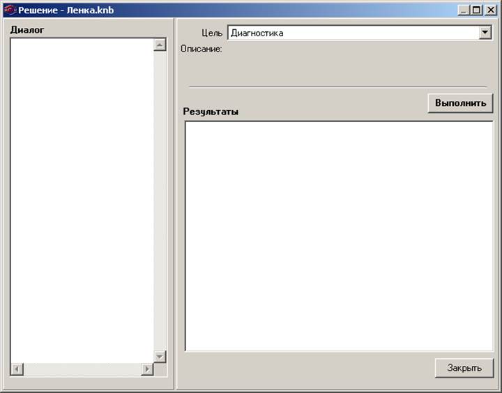Click inside the Диалог list area
Viewport: 502px width, 393px height.
[82, 201]
